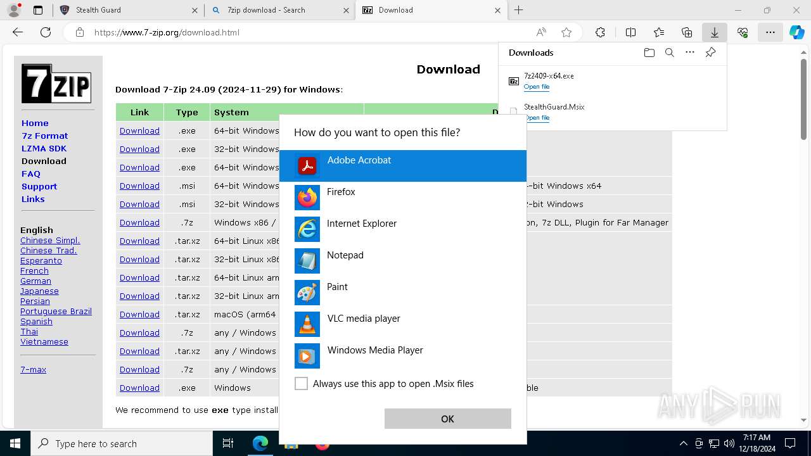Refresh the current page
Screen dimensions: 811x456
(x=46, y=32)
